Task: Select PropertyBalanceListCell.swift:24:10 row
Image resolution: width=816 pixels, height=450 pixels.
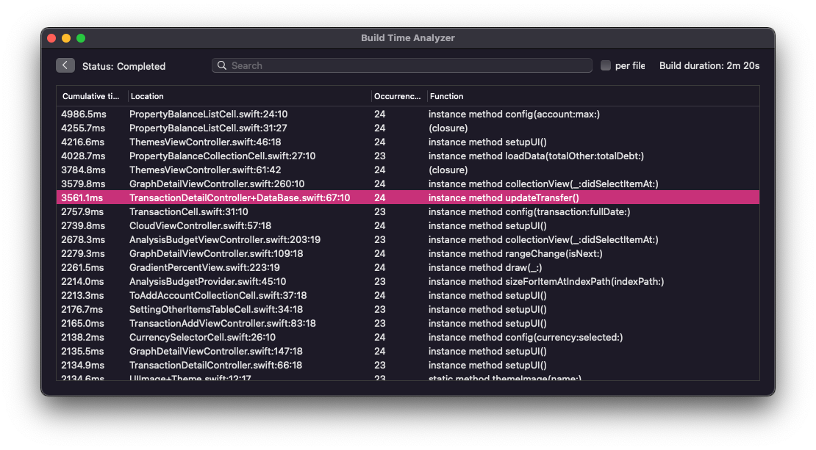Action: (408, 114)
